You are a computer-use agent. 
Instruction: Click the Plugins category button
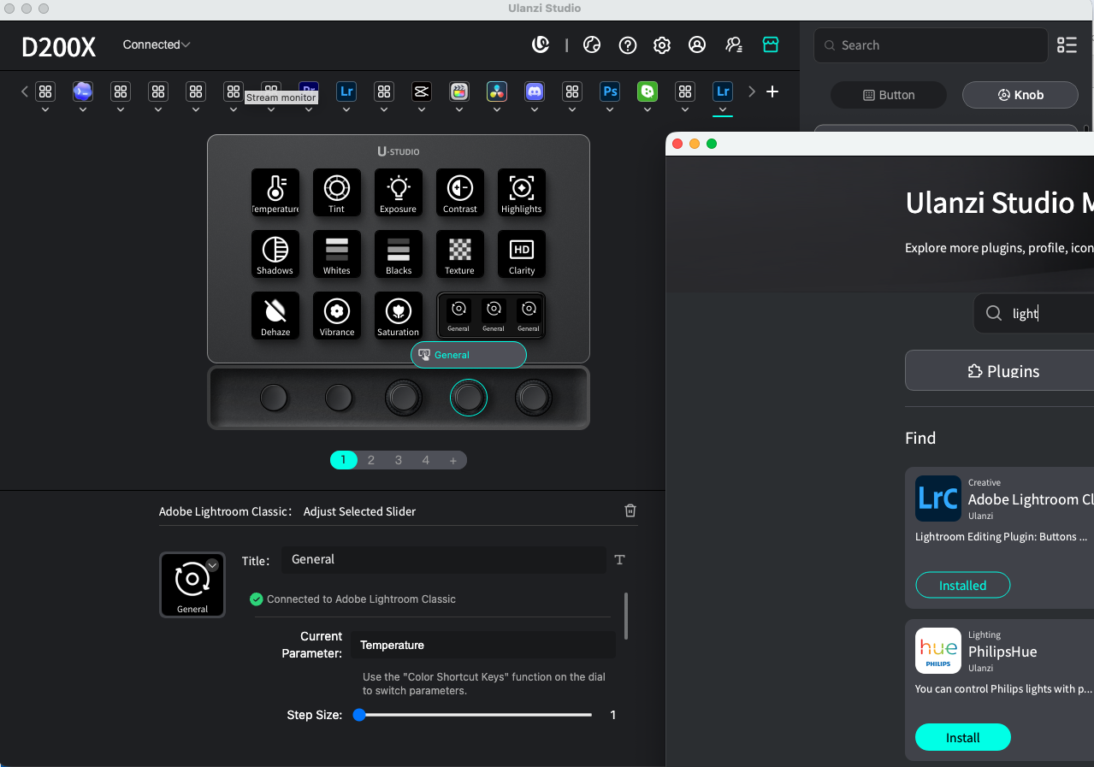[1002, 370]
